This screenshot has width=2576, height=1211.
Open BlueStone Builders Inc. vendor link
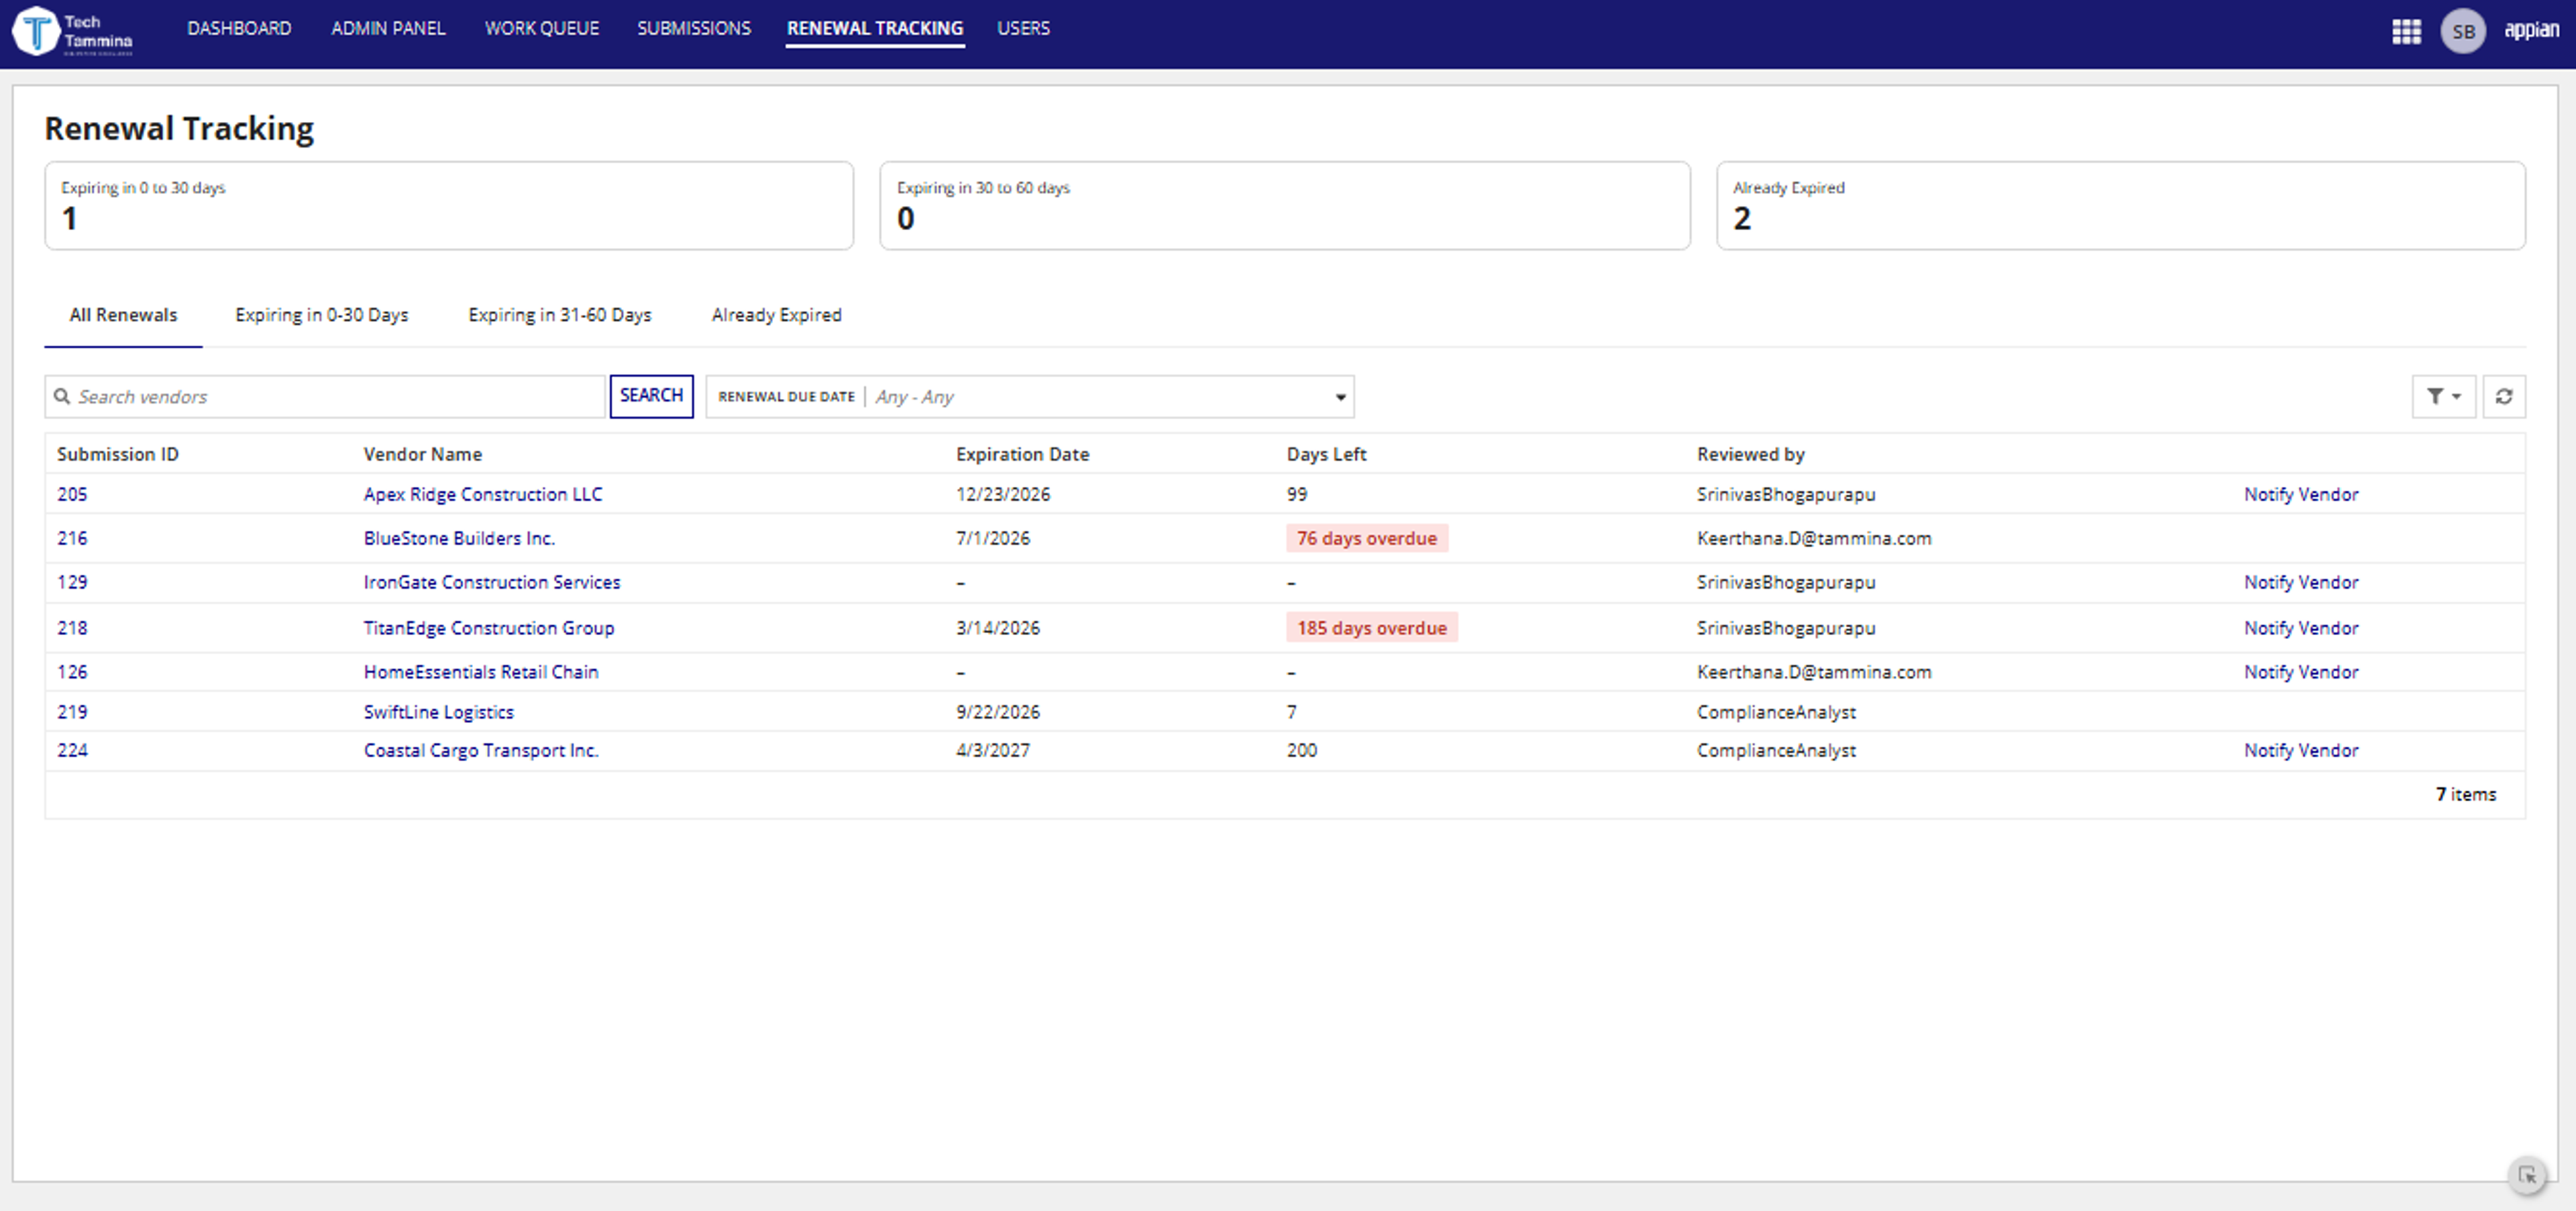[459, 538]
